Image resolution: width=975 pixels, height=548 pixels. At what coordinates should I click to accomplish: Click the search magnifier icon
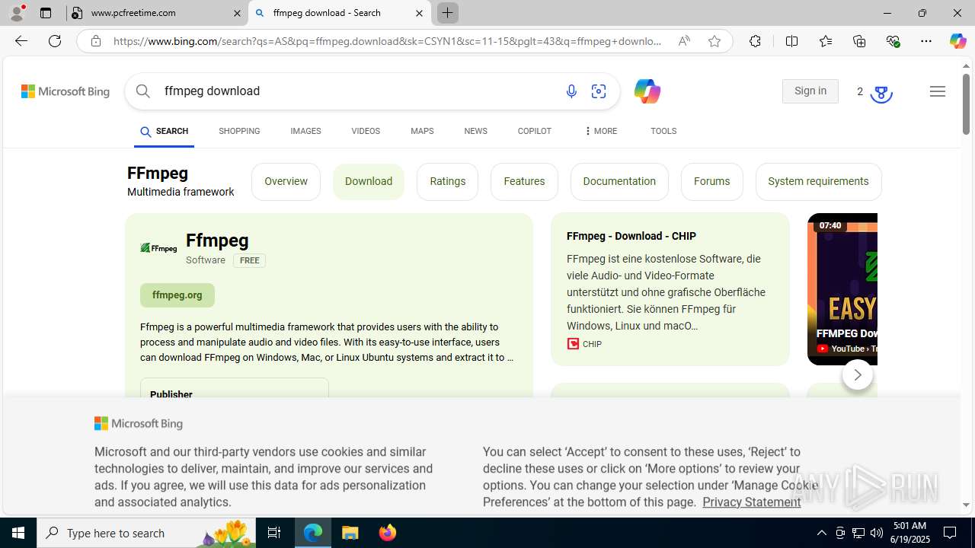click(x=143, y=91)
